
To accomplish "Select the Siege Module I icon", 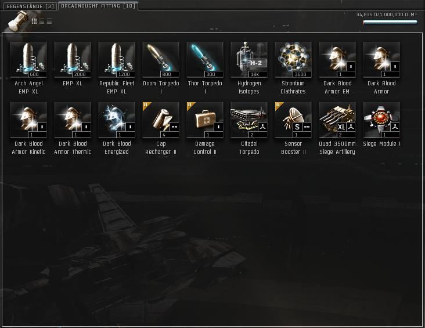I will point(381,120).
